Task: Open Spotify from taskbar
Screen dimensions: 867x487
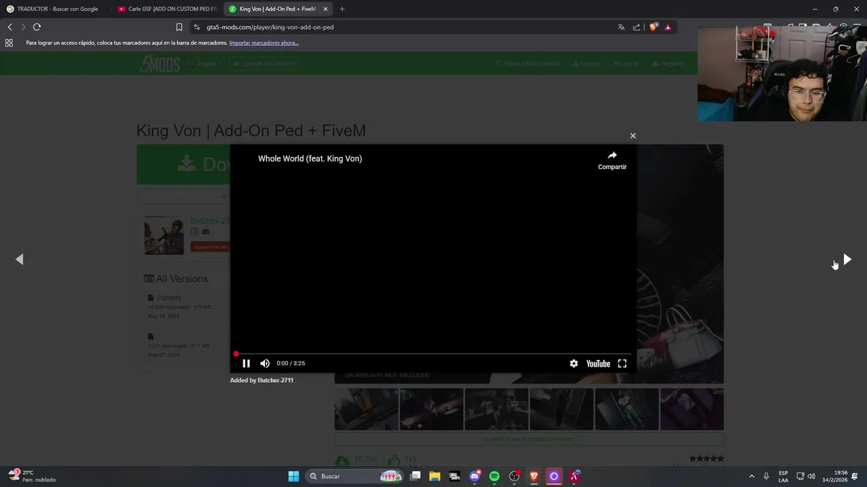Action: (494, 476)
